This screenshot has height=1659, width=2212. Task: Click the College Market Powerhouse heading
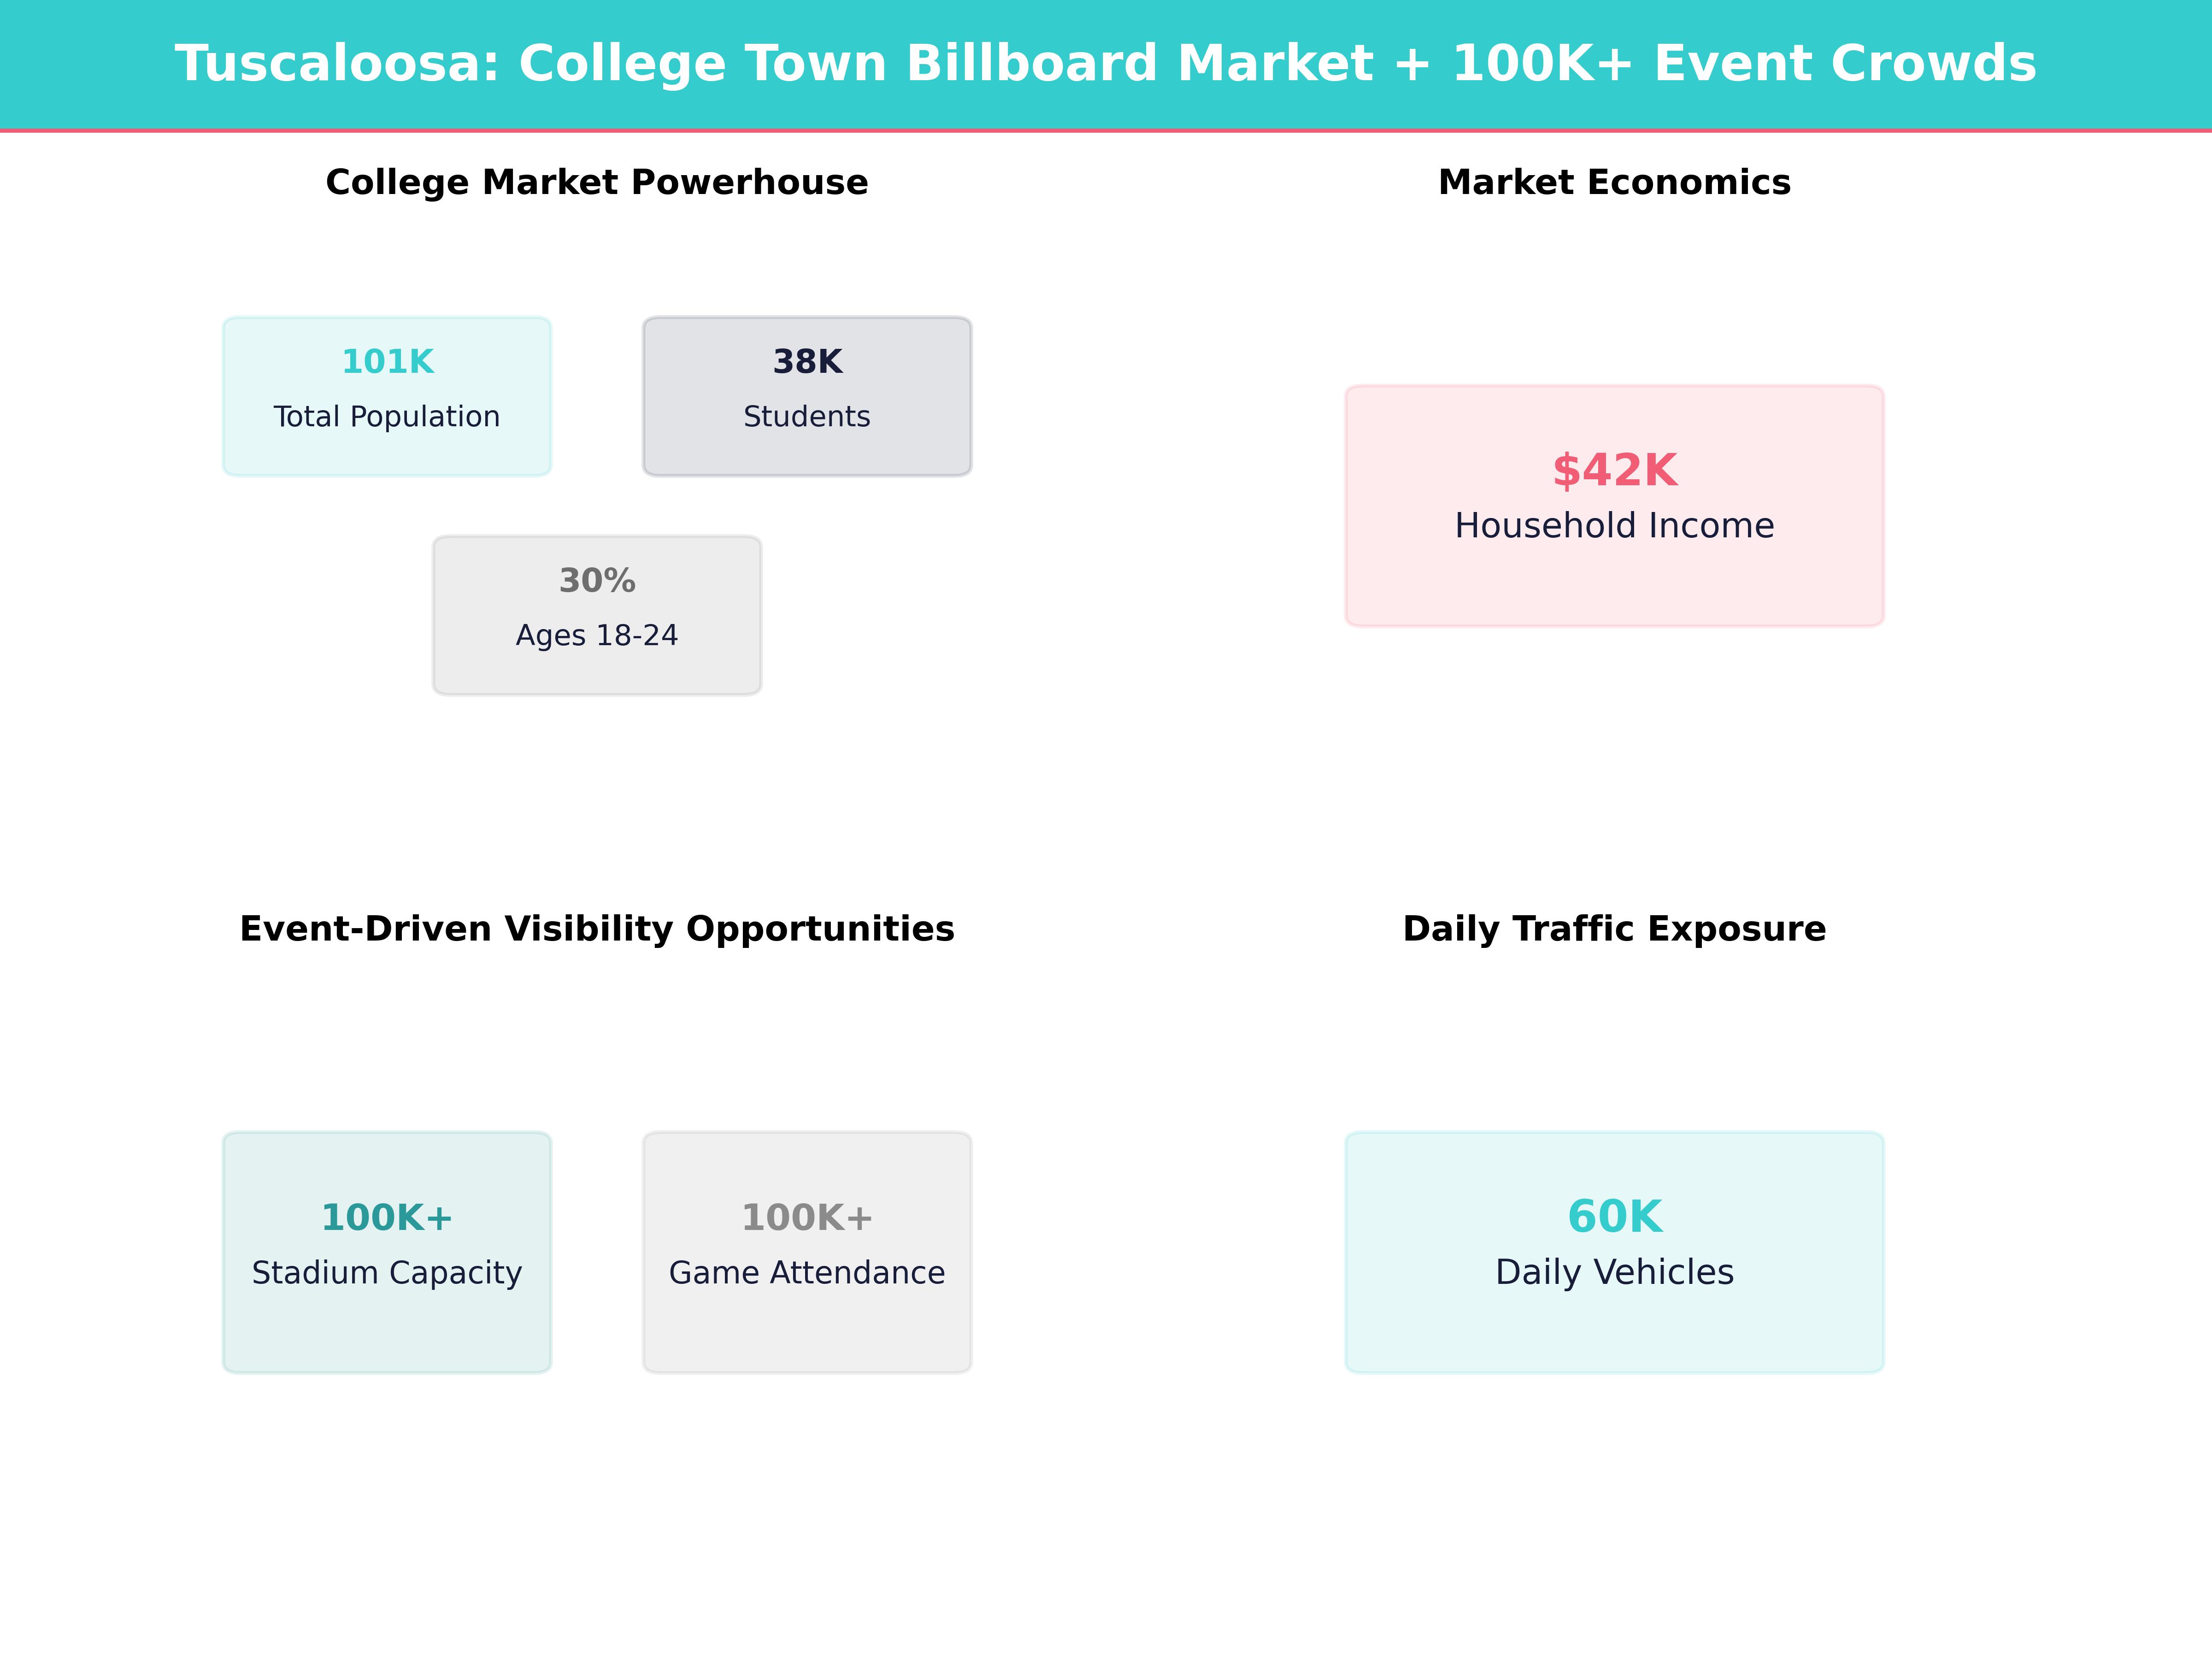[x=596, y=182]
